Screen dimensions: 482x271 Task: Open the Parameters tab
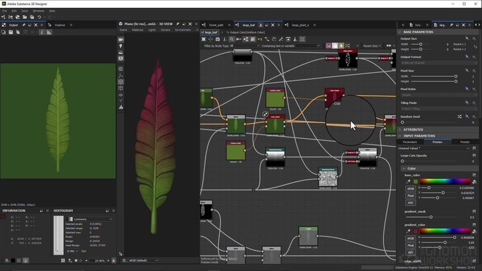pyautogui.click(x=410, y=142)
